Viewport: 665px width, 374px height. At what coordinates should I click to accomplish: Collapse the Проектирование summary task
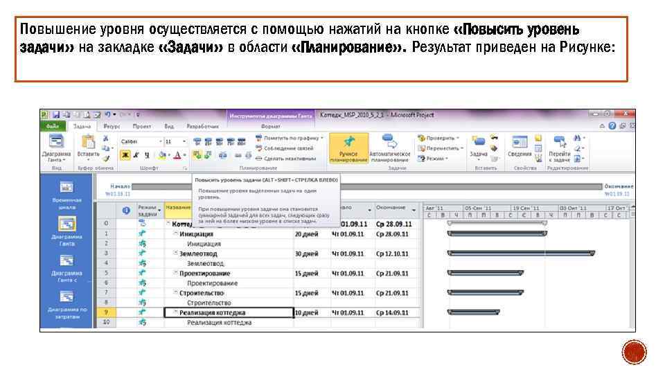pyautogui.click(x=176, y=273)
